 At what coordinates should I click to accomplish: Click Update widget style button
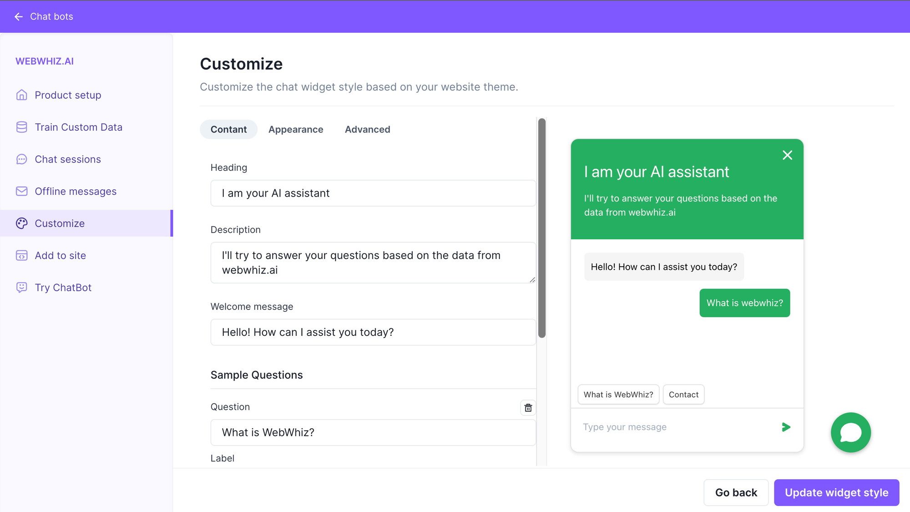(x=836, y=492)
